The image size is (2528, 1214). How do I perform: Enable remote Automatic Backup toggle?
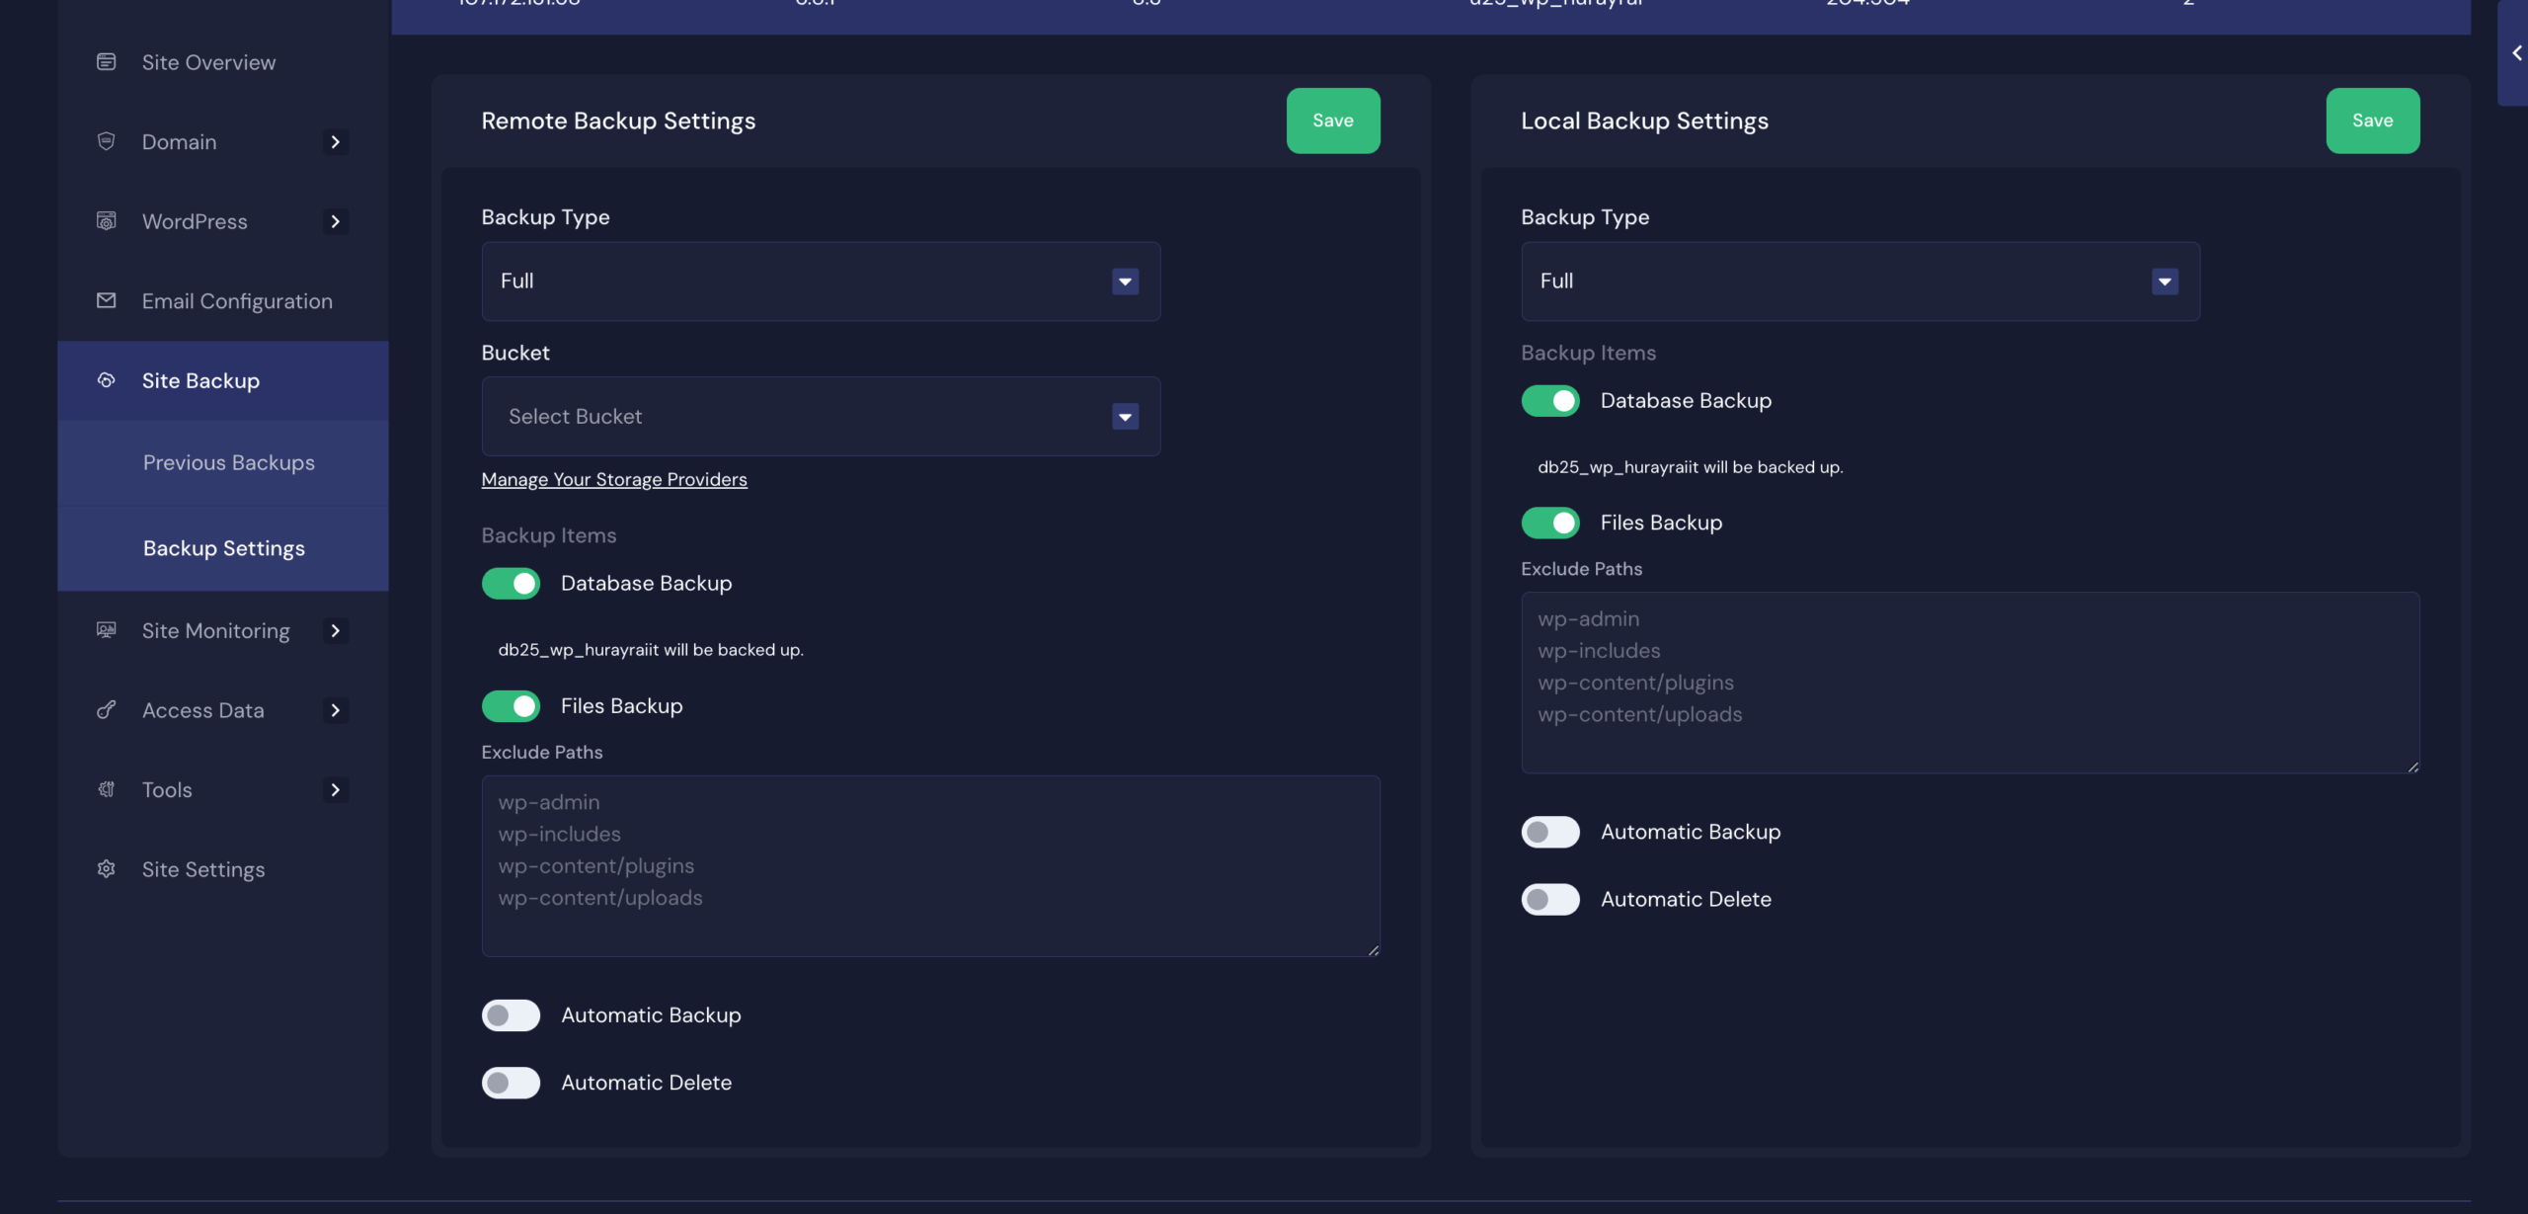tap(511, 1015)
